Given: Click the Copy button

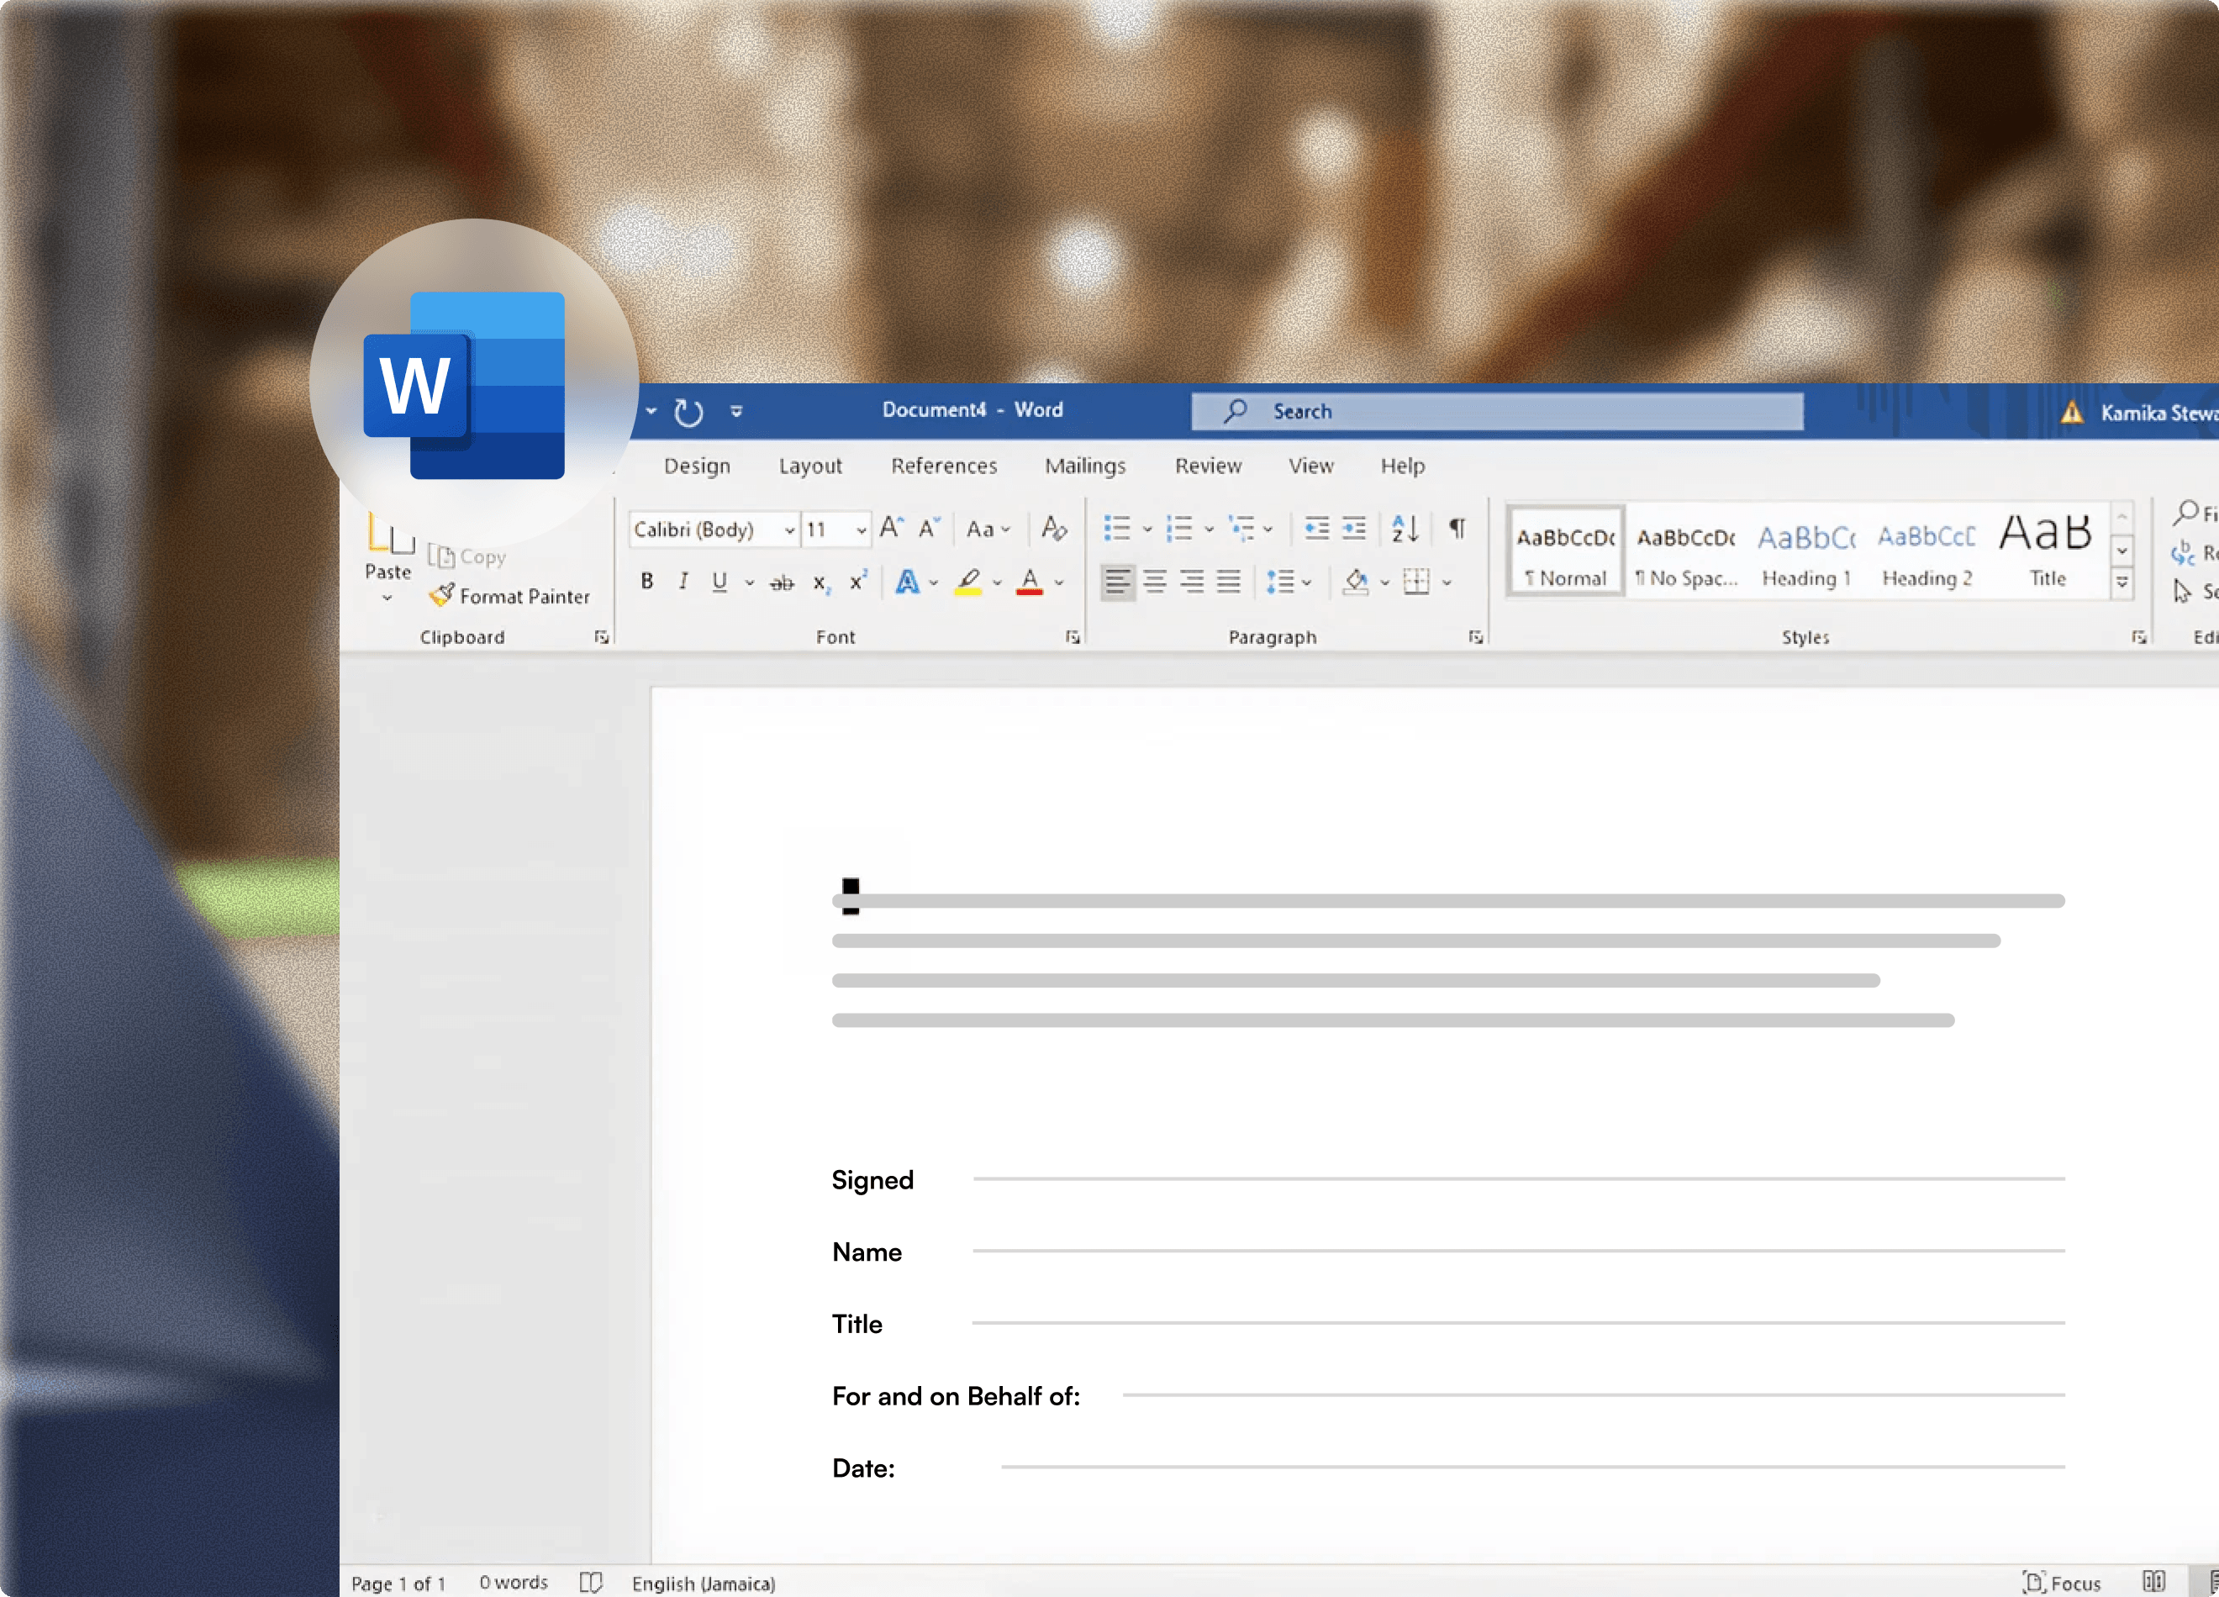Looking at the screenshot, I should click(467, 556).
